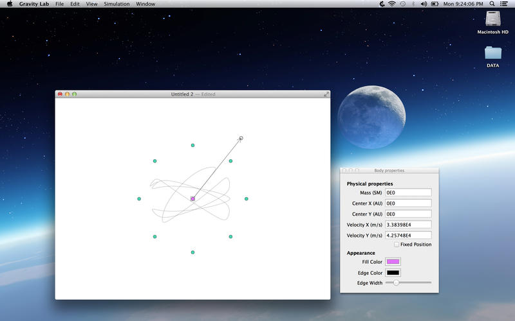
Task: Open the Fill Color swatch
Action: 393,262
